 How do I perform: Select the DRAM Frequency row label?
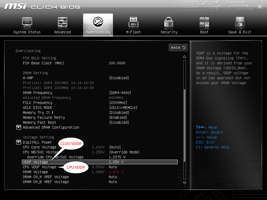[x=38, y=93]
